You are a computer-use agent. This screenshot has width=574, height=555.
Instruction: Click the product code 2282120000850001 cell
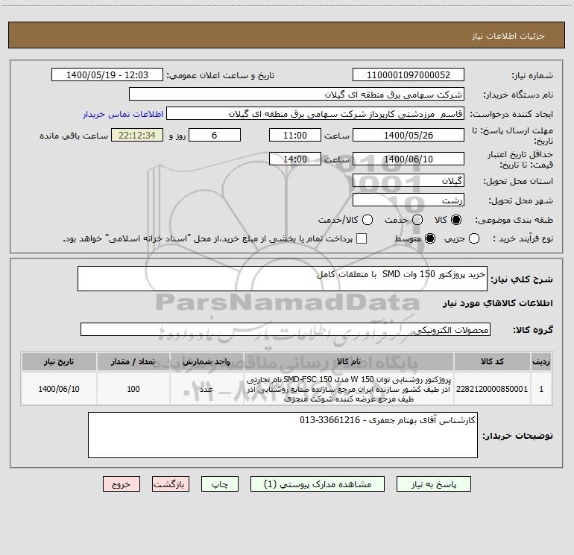492,389
